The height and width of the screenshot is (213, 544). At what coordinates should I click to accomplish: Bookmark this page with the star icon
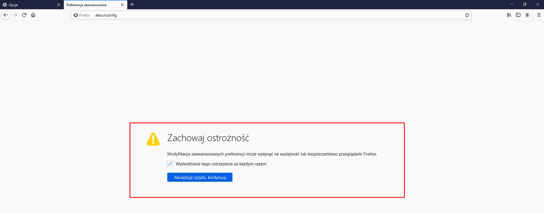[467, 15]
